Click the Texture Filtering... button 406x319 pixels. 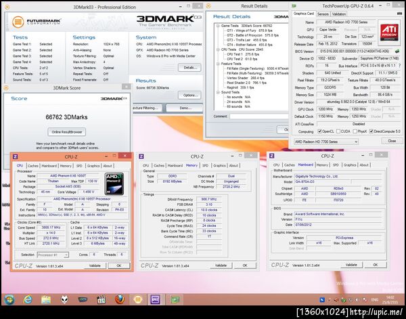click(147, 108)
